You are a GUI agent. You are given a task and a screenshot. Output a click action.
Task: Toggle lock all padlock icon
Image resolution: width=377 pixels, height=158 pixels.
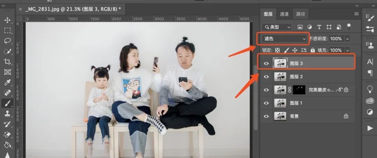pos(312,50)
